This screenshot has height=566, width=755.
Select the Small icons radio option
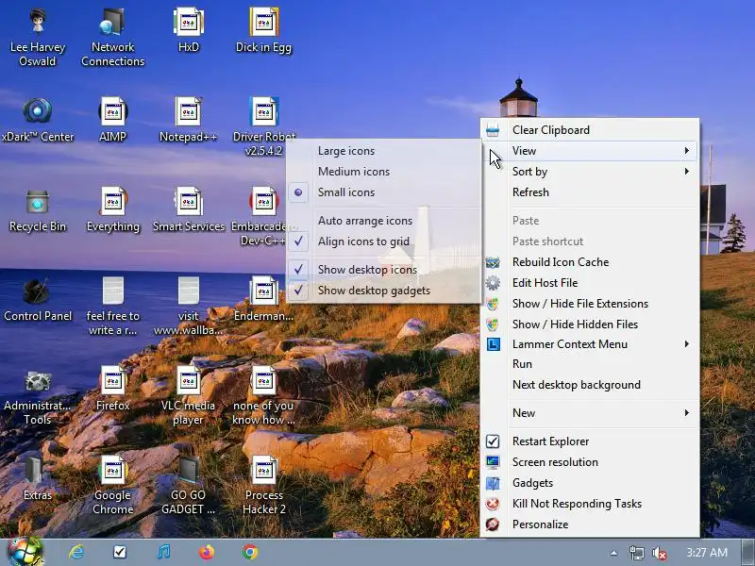click(384, 192)
